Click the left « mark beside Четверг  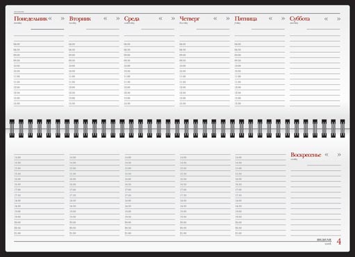coord(215,19)
